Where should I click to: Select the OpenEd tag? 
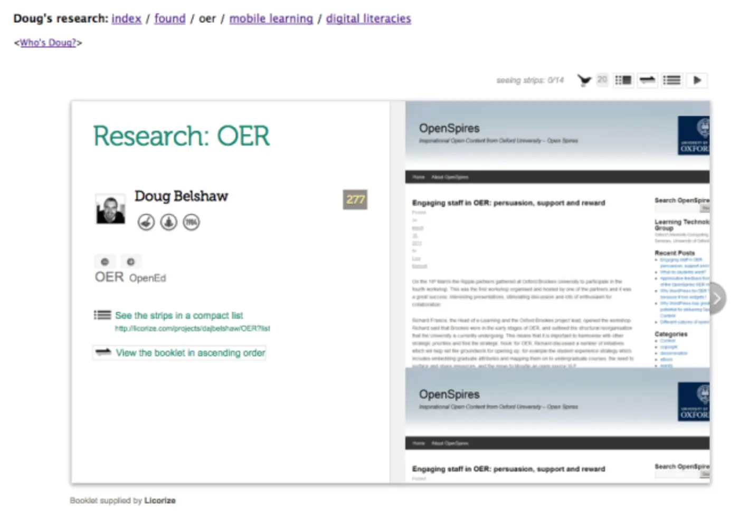coord(147,278)
